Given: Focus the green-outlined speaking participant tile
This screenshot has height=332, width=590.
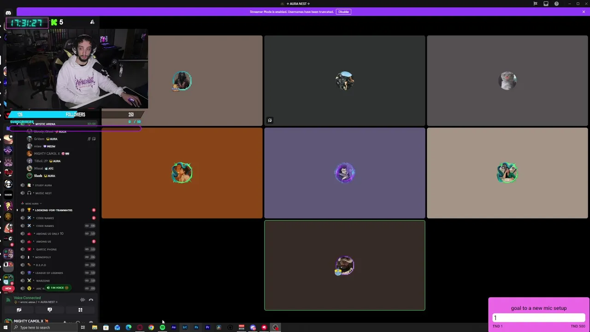Looking at the screenshot, I should pyautogui.click(x=345, y=266).
